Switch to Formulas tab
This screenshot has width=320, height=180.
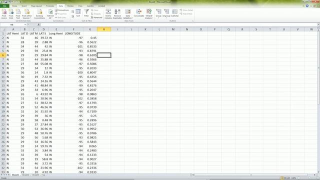[x=50, y=6]
